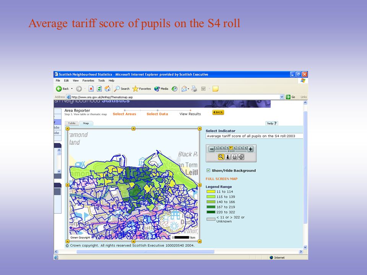Click the Print icon in IE toolbar
Viewport: 367px width, 275px height.
pos(194,89)
